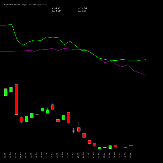Click the green candle on 20 Feb
This screenshot has width=163, height=163.
tap(63, 117)
